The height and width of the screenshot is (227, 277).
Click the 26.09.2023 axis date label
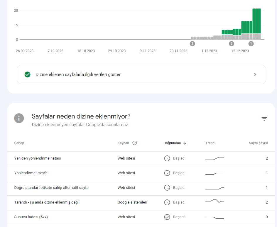pos(25,51)
